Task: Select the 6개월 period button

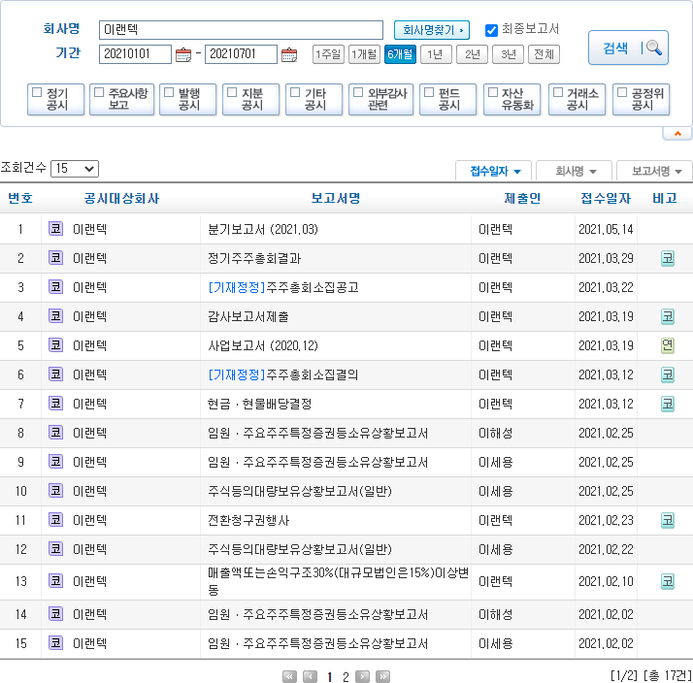Action: (x=400, y=54)
